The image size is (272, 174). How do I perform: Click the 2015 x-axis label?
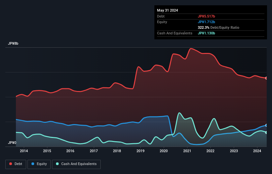(x=47, y=151)
